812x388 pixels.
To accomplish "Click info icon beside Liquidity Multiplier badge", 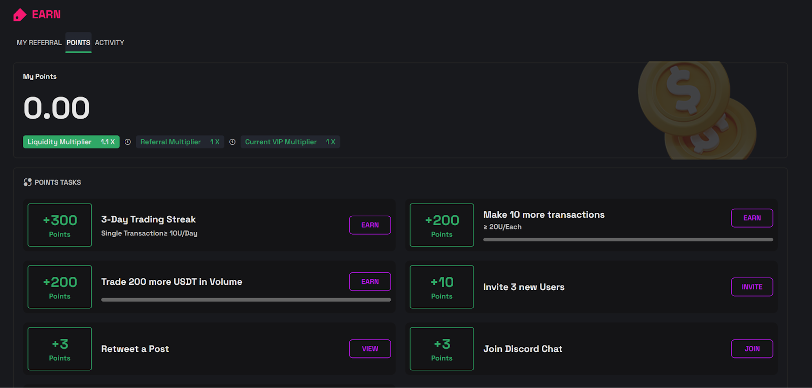I will coord(128,142).
